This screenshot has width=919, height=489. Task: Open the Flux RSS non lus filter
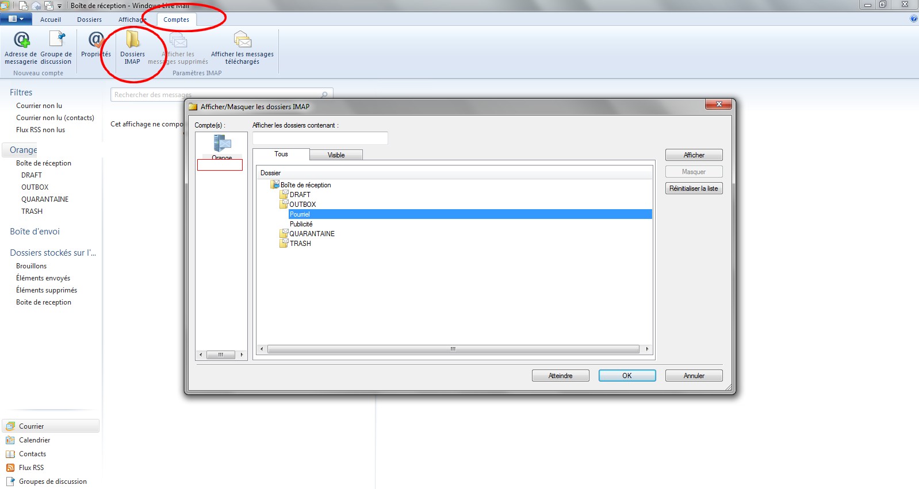[41, 130]
